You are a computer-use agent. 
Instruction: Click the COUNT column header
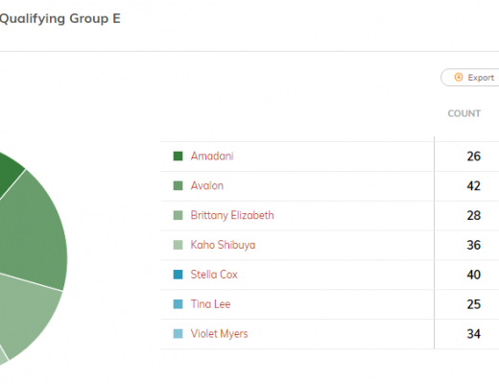pyautogui.click(x=464, y=113)
